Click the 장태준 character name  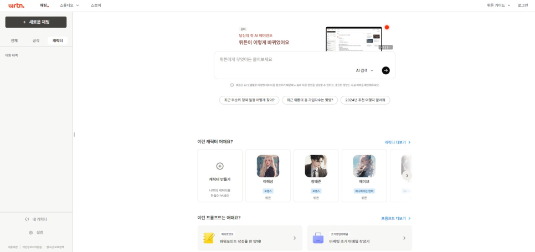click(316, 182)
